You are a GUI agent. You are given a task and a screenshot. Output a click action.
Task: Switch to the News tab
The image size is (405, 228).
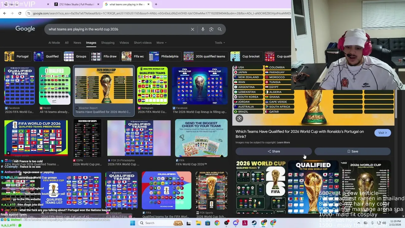coord(77,43)
